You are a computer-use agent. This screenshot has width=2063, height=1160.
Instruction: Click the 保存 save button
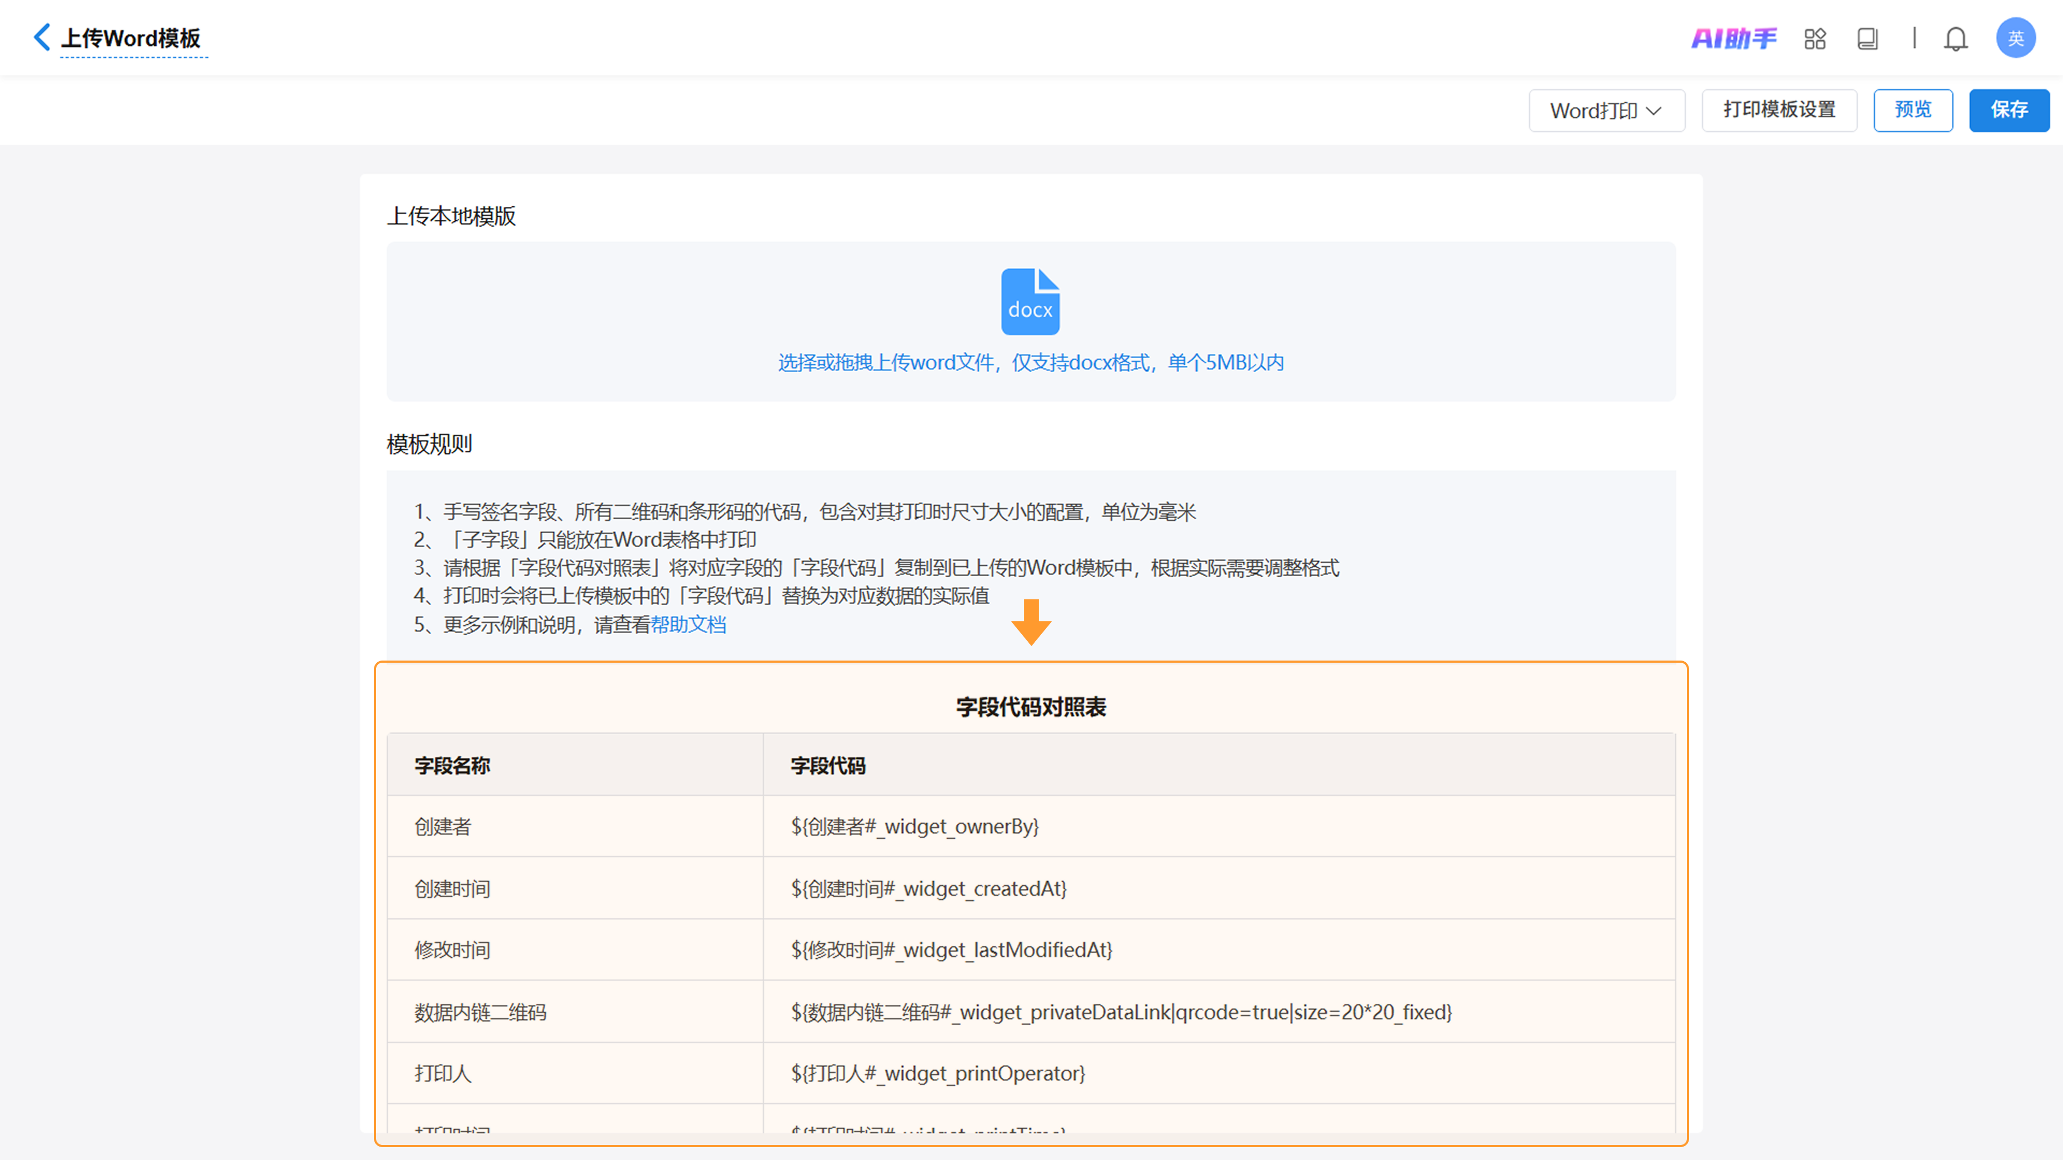click(2009, 110)
